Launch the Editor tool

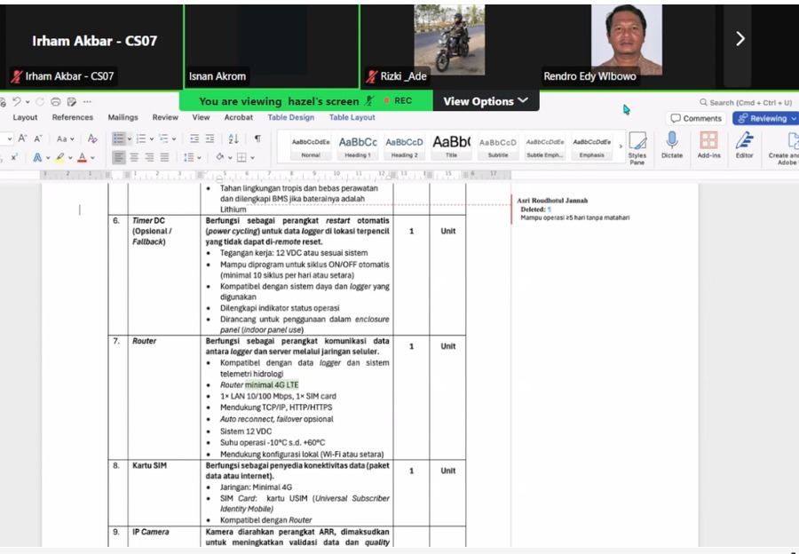coord(744,145)
